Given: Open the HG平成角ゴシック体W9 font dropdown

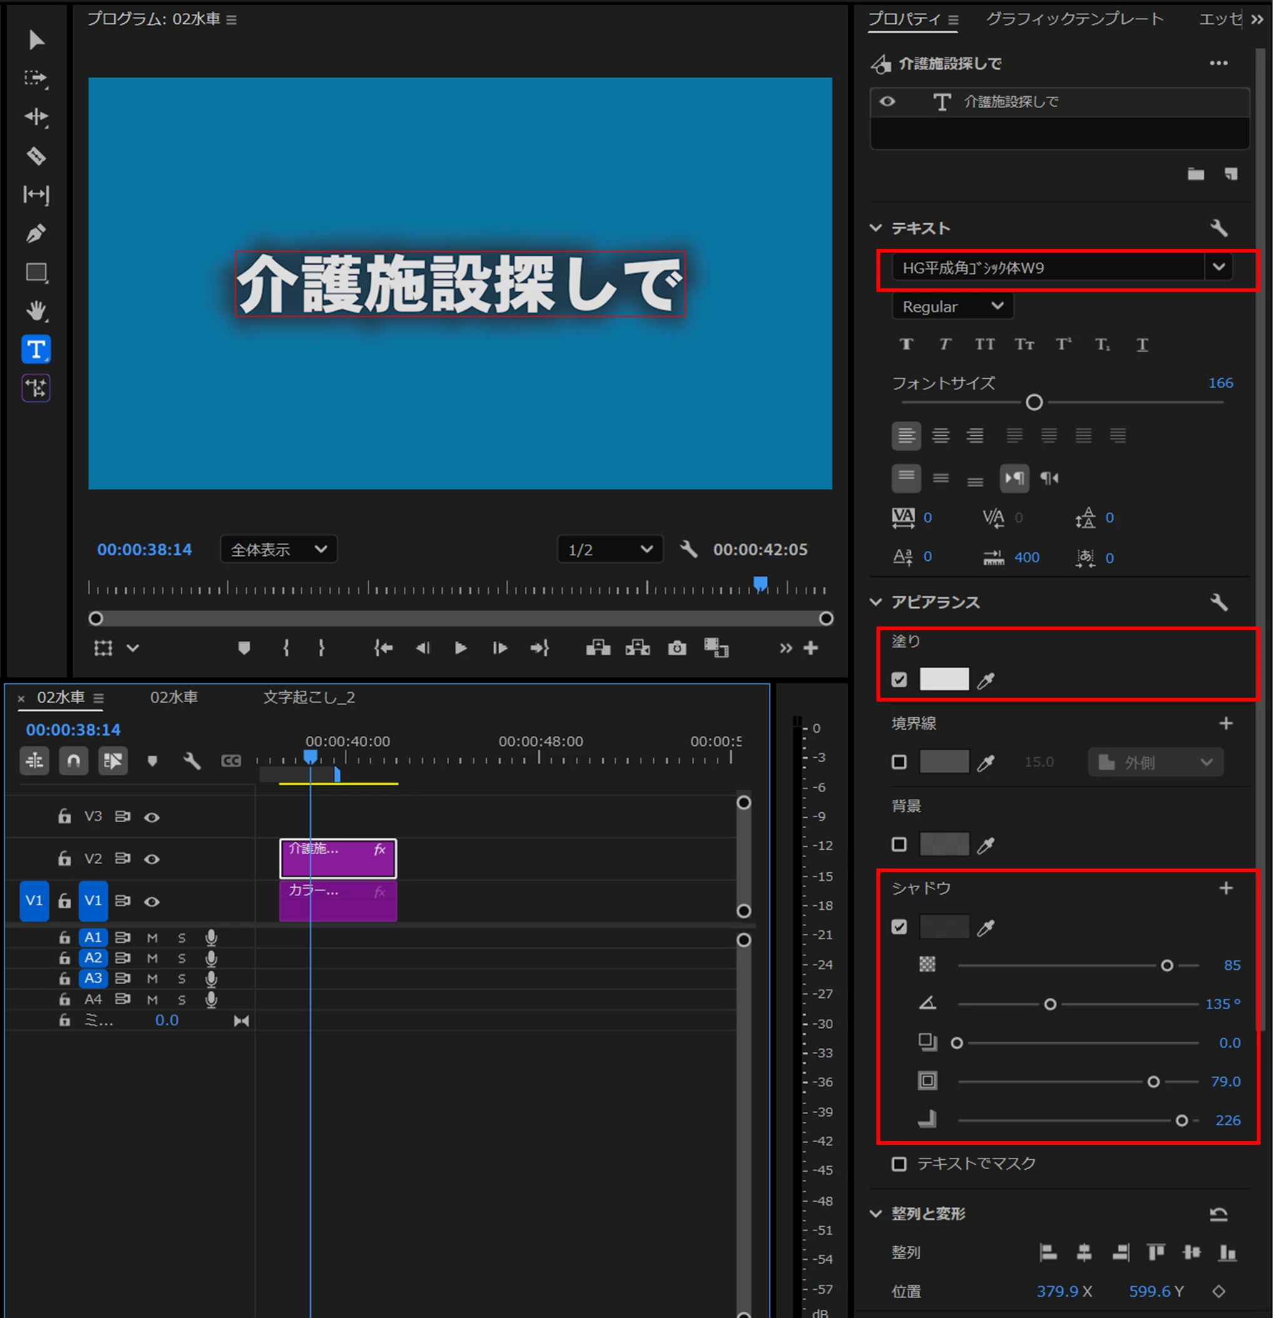Looking at the screenshot, I should click(1219, 267).
